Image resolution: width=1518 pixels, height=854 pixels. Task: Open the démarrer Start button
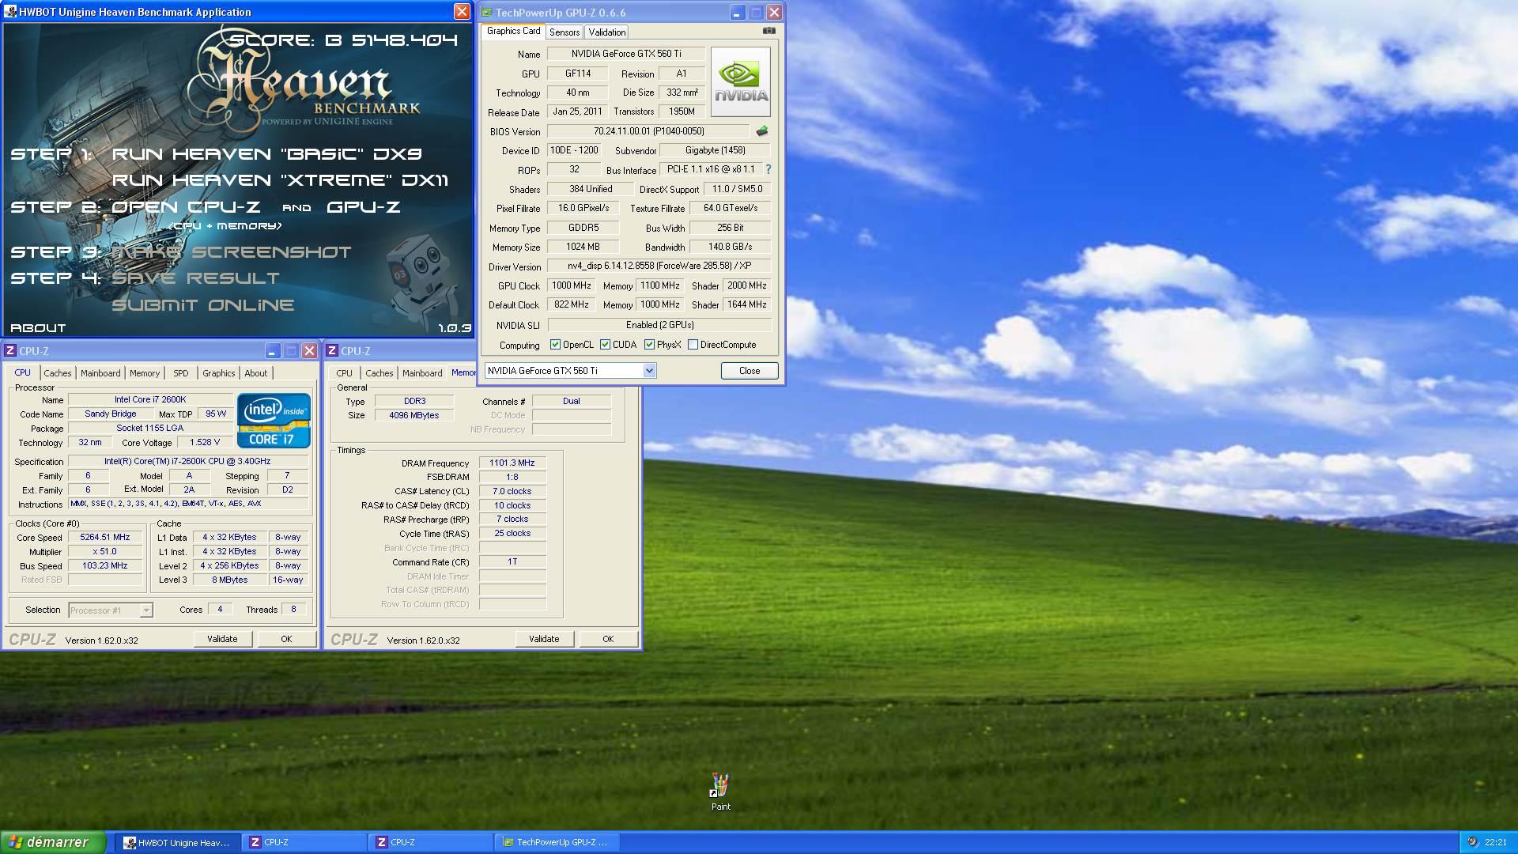53,842
